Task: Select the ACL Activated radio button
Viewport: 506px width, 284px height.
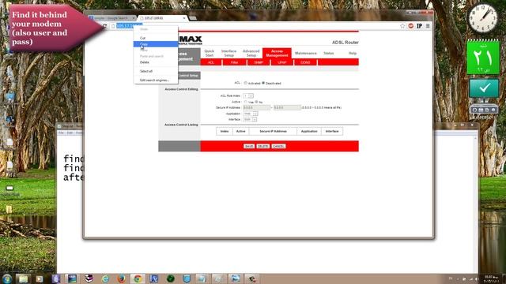Action: (x=246, y=83)
